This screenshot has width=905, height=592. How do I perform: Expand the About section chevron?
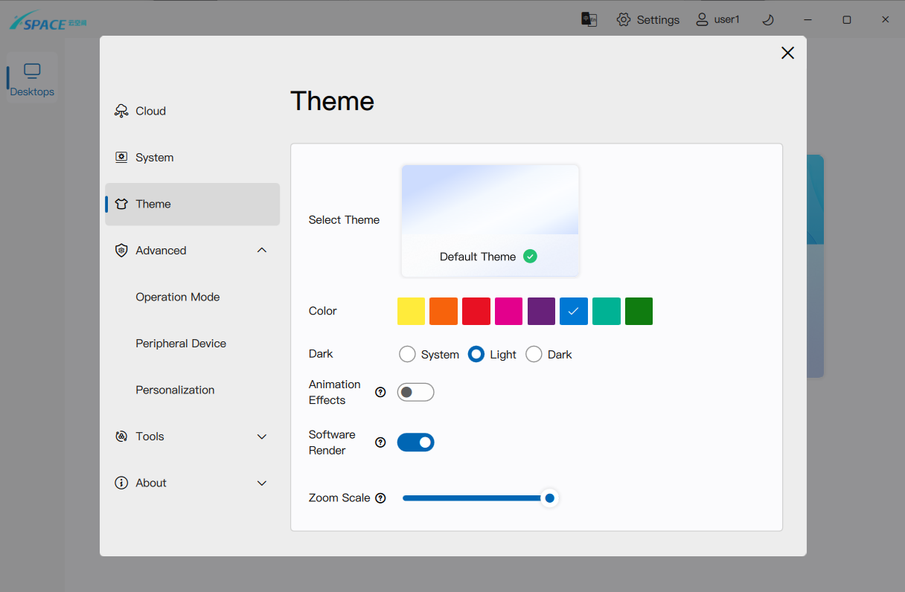click(262, 483)
